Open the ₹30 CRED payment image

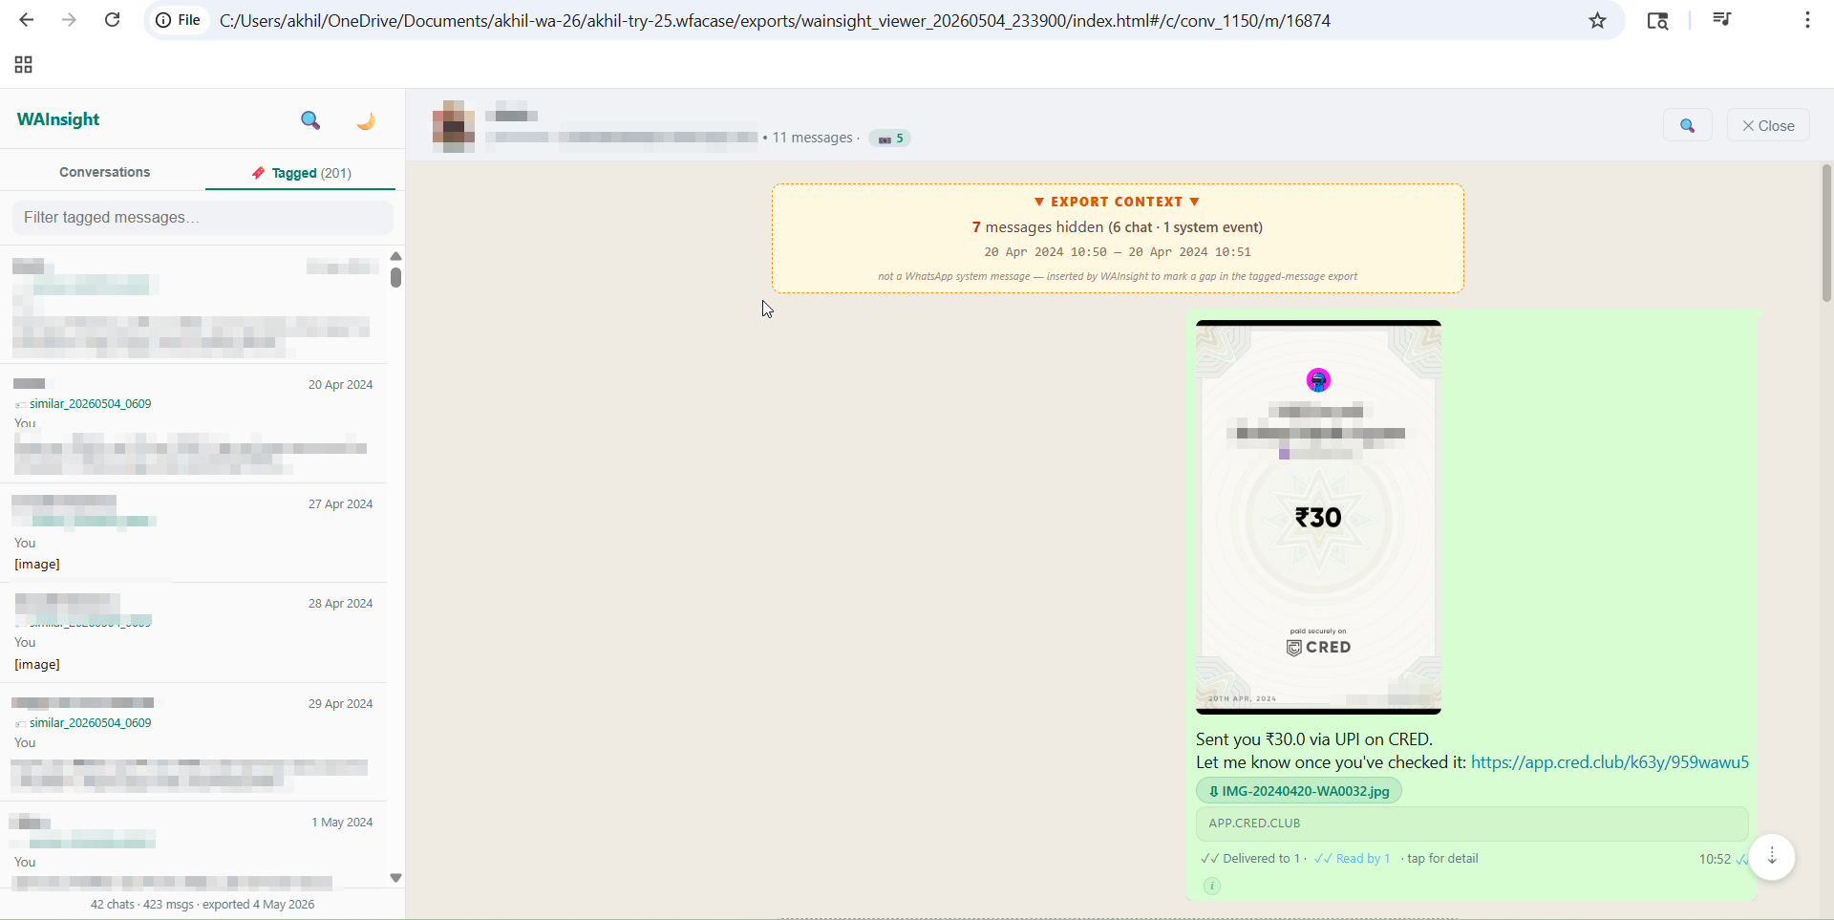[x=1318, y=517]
